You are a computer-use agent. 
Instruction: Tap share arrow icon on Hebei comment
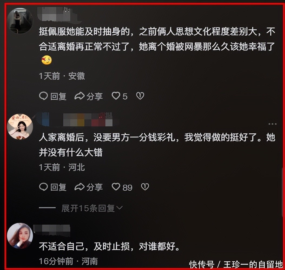79,187
